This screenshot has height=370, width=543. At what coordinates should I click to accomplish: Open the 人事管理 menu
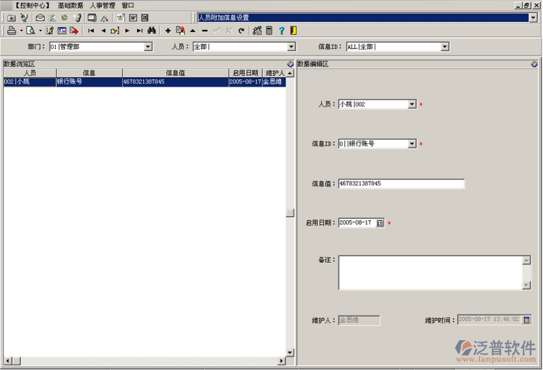point(102,5)
